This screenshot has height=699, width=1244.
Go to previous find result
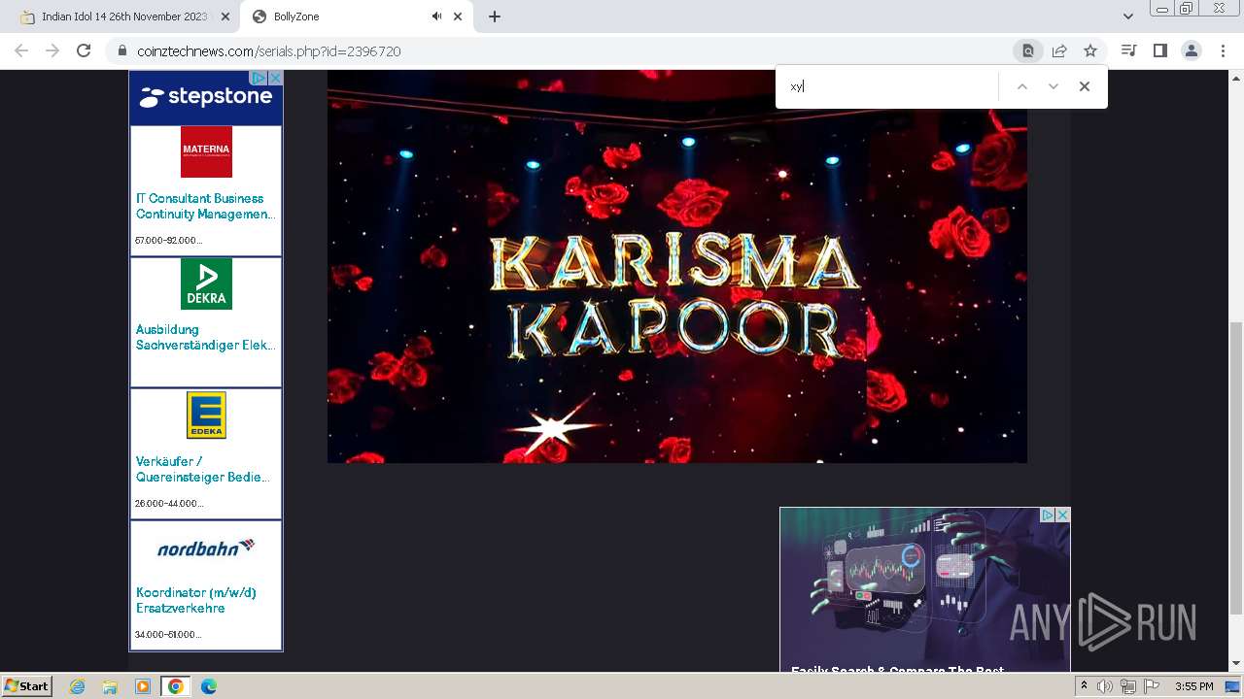tap(1022, 86)
